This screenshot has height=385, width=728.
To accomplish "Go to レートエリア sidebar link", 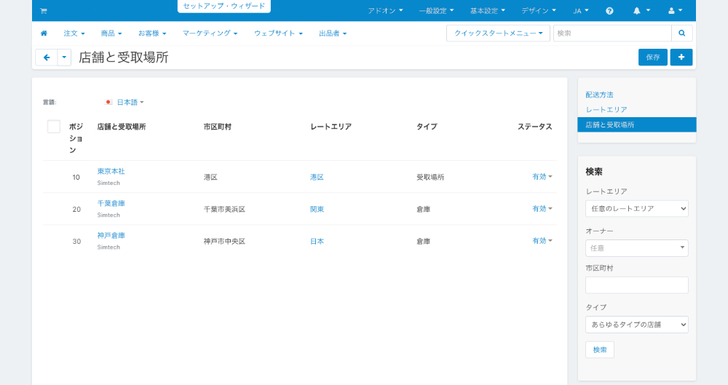I will (x=606, y=110).
